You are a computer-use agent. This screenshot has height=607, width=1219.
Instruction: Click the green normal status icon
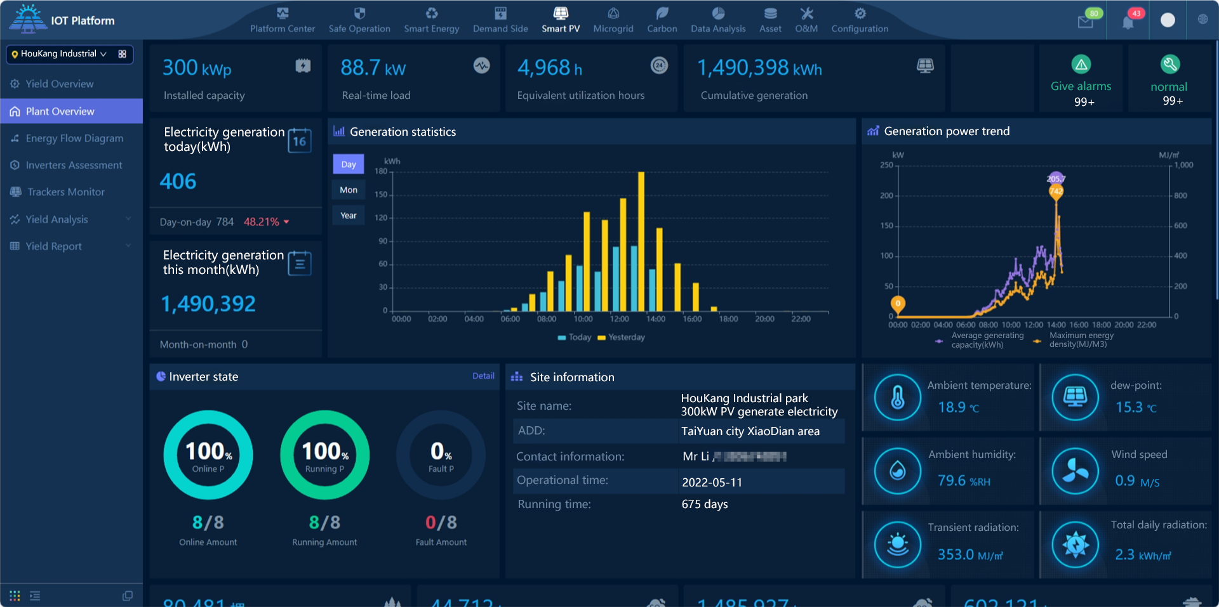1169,64
